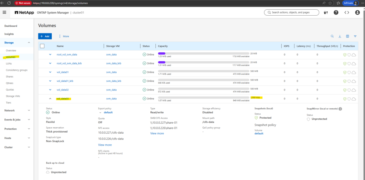365x180 pixels.
Task: Open the LUNs page in sidebar
Action: 9,63
